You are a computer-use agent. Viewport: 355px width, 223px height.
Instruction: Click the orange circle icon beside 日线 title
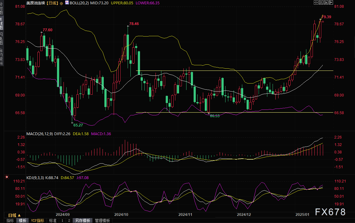click(61, 3)
